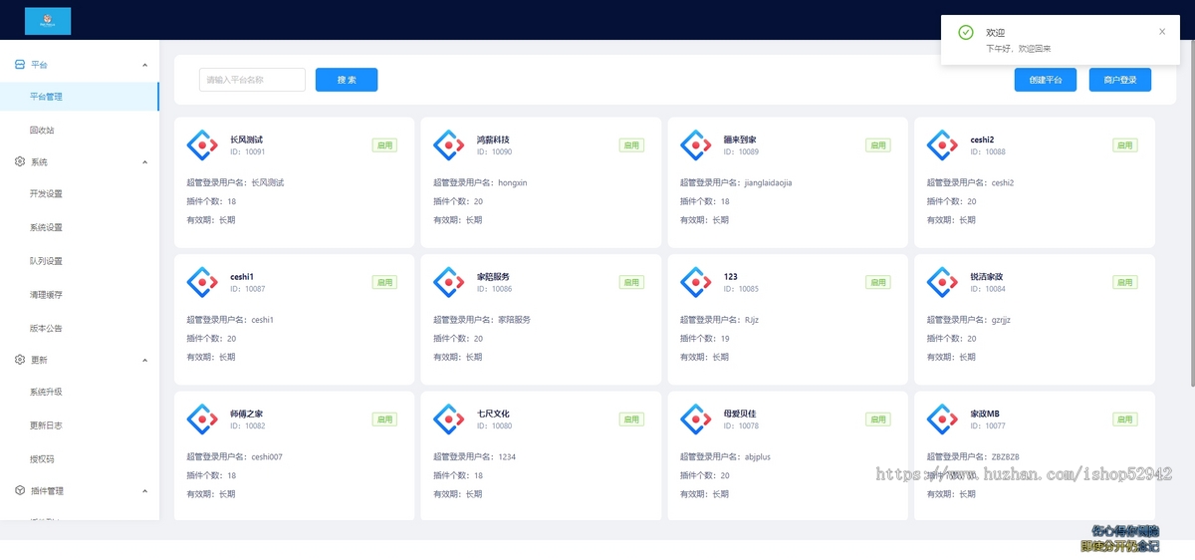Image resolution: width=1195 pixels, height=560 pixels.
Task: Click the 长风测试 card title
Action: pos(246,140)
